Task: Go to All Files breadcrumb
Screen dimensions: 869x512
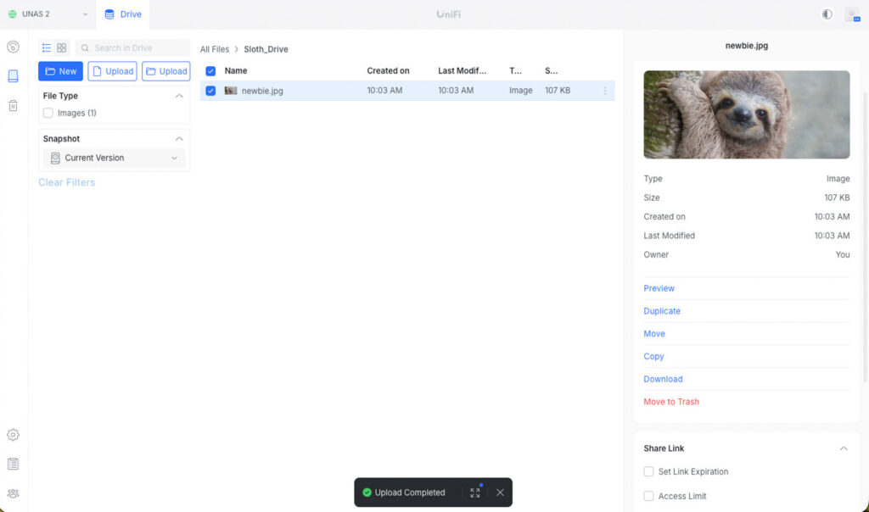Action: pos(214,49)
